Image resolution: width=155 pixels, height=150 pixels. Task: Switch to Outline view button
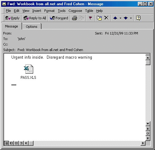(x=21, y=143)
